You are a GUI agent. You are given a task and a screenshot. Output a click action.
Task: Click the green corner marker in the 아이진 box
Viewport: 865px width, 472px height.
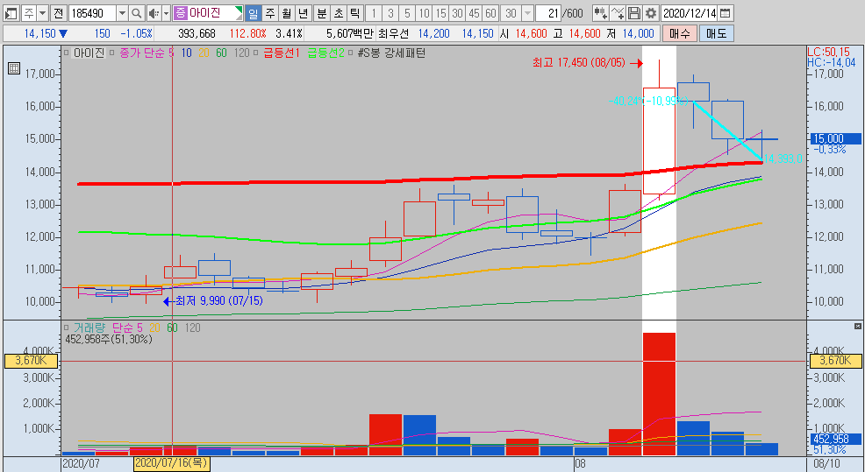tap(239, 10)
